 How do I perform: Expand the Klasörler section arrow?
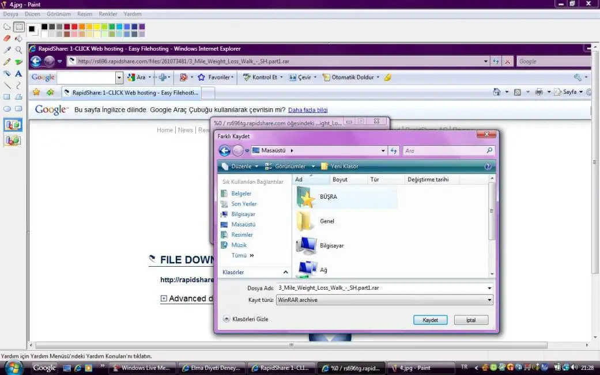(x=285, y=272)
